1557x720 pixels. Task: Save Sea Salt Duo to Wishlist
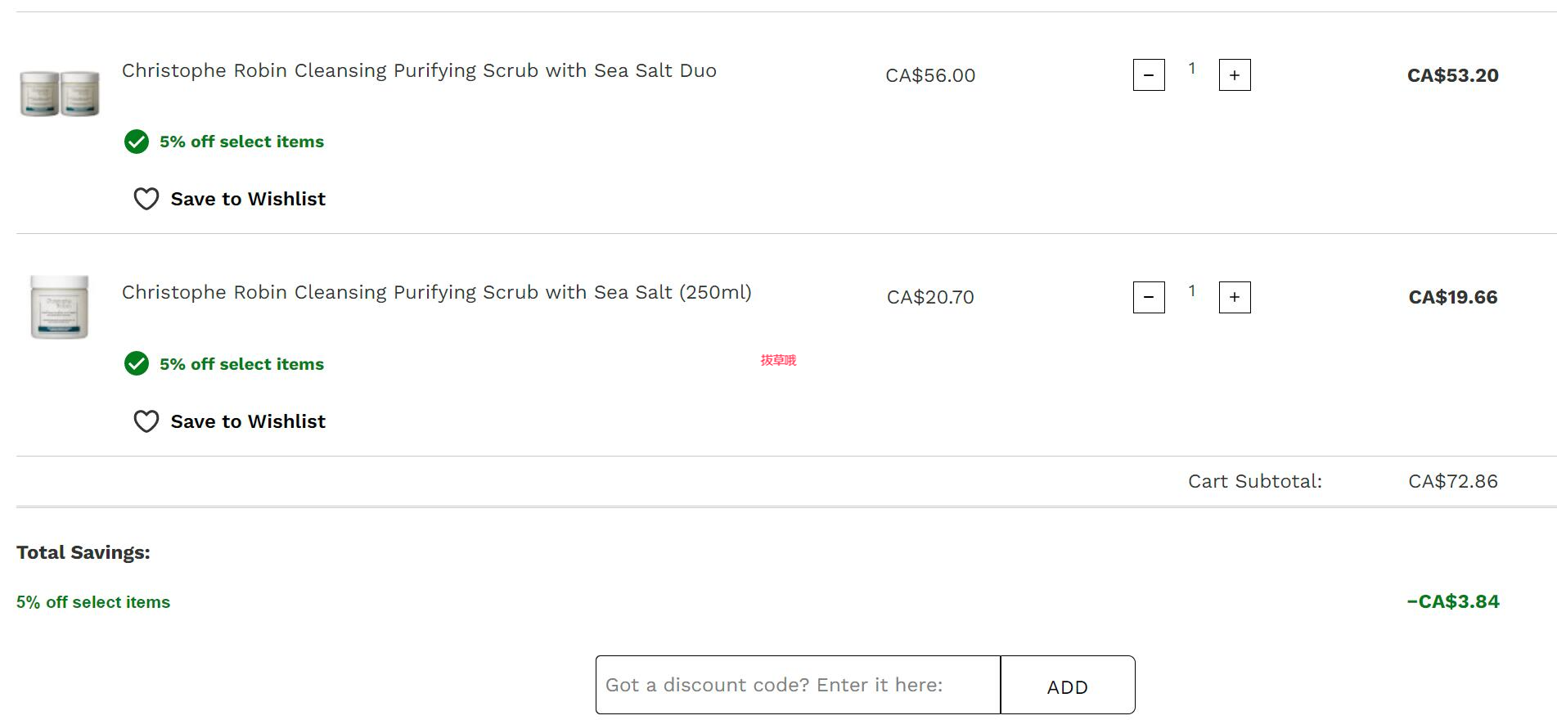click(248, 199)
